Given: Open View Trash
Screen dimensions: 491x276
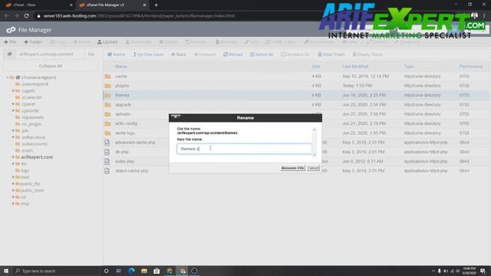Looking at the screenshot, I should [x=331, y=54].
